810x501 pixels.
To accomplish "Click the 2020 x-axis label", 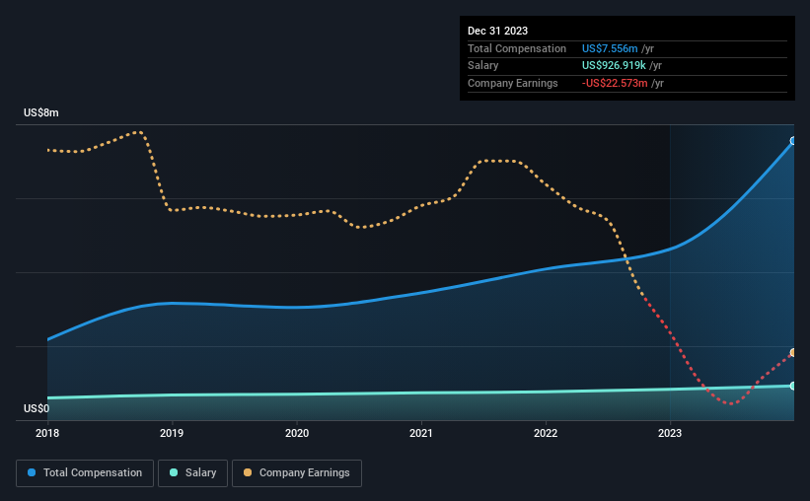I will point(297,433).
